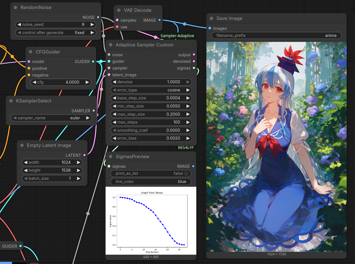This screenshot has width=355, height=264.
Task: Decrease latent height with left arrow
Action: (x=25, y=170)
